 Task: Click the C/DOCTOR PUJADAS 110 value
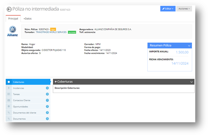54,50
